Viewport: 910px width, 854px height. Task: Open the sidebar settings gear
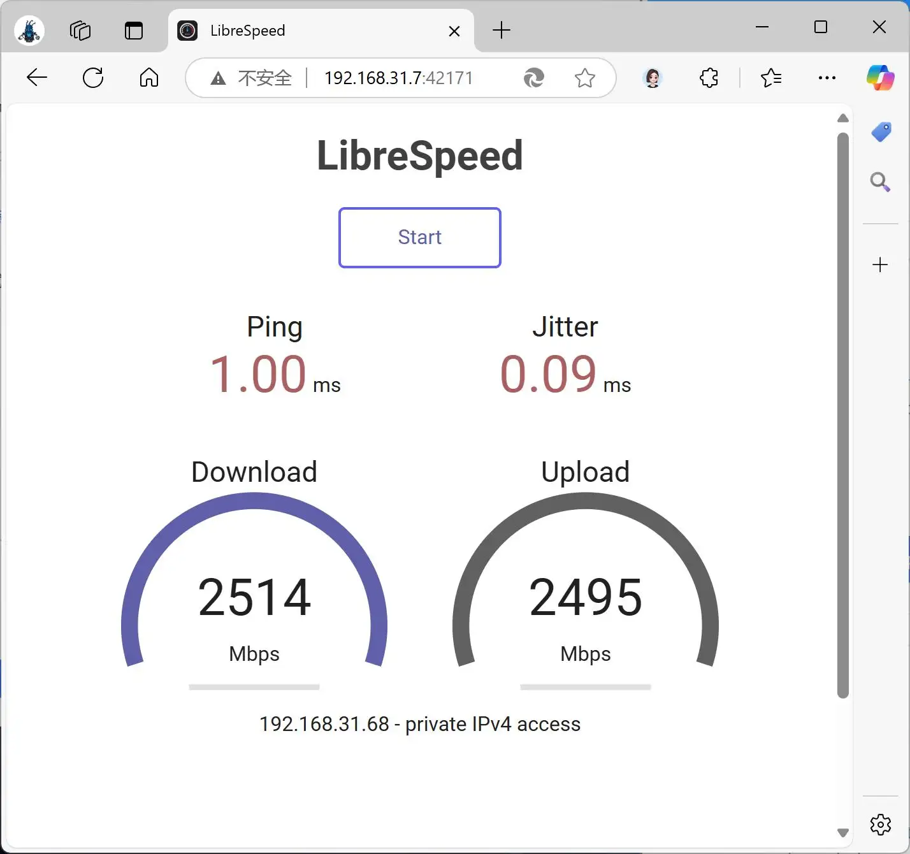[880, 824]
